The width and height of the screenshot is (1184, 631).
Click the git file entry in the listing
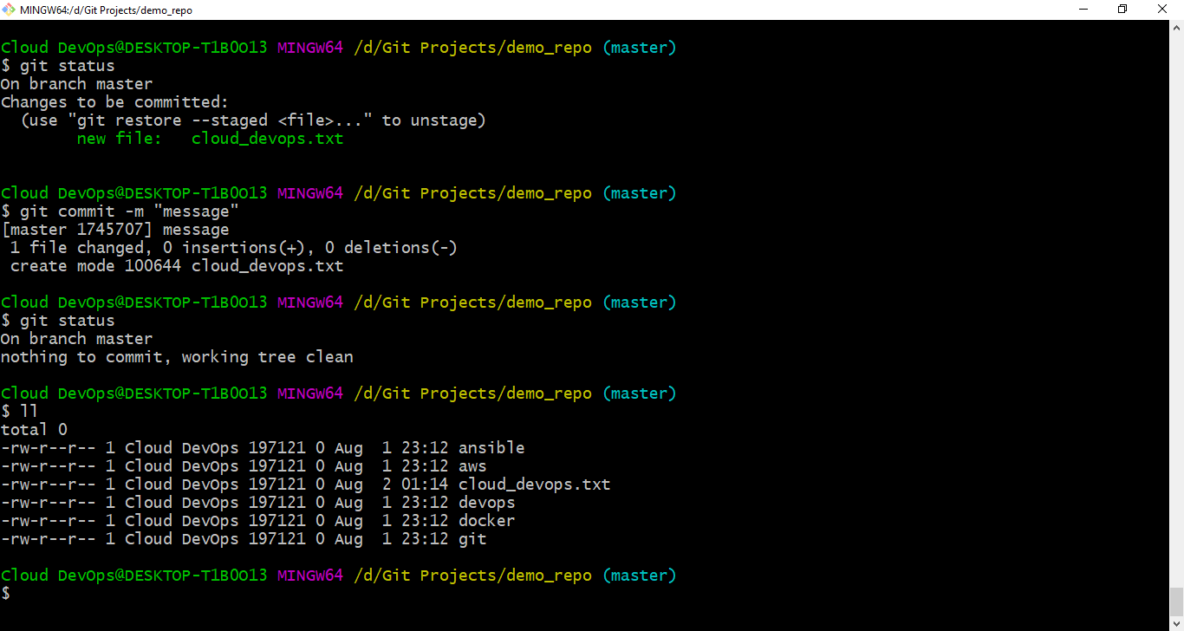point(472,538)
